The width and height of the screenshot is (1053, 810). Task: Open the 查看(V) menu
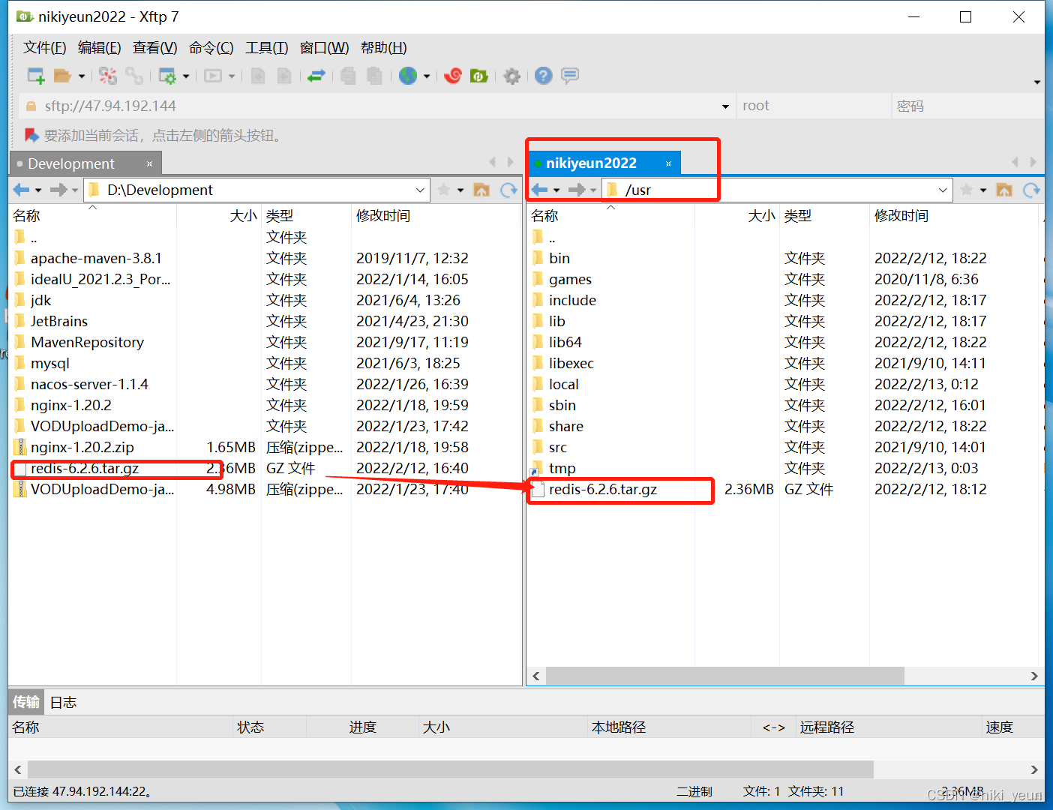point(155,48)
